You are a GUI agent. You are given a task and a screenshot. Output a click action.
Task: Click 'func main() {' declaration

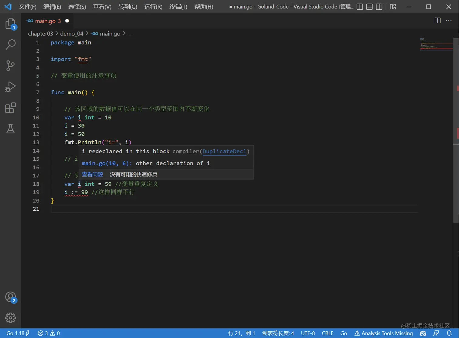coord(73,92)
